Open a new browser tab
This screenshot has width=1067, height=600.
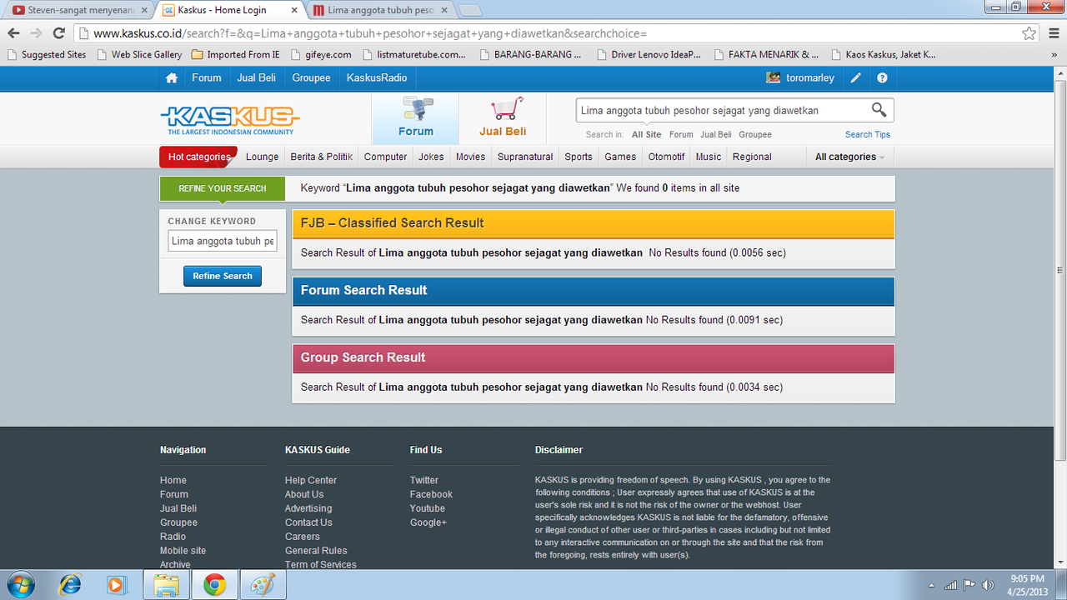(x=469, y=11)
